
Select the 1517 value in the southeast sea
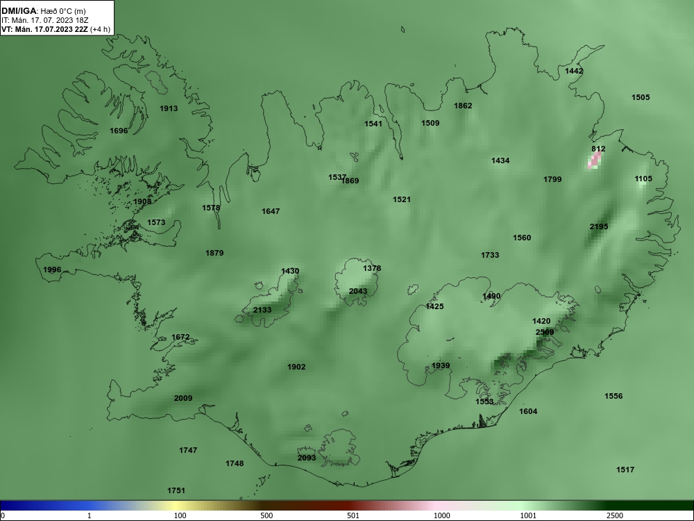pyautogui.click(x=625, y=470)
